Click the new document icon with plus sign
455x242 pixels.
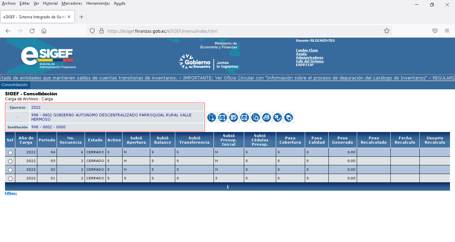212,117
